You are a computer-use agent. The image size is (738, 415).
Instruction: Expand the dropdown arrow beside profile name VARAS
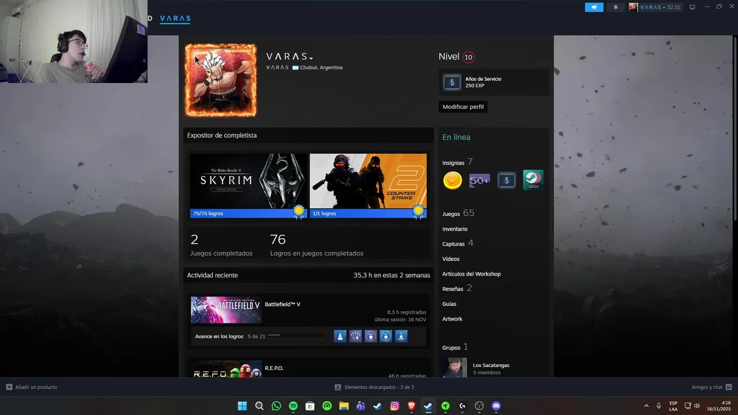(311, 58)
